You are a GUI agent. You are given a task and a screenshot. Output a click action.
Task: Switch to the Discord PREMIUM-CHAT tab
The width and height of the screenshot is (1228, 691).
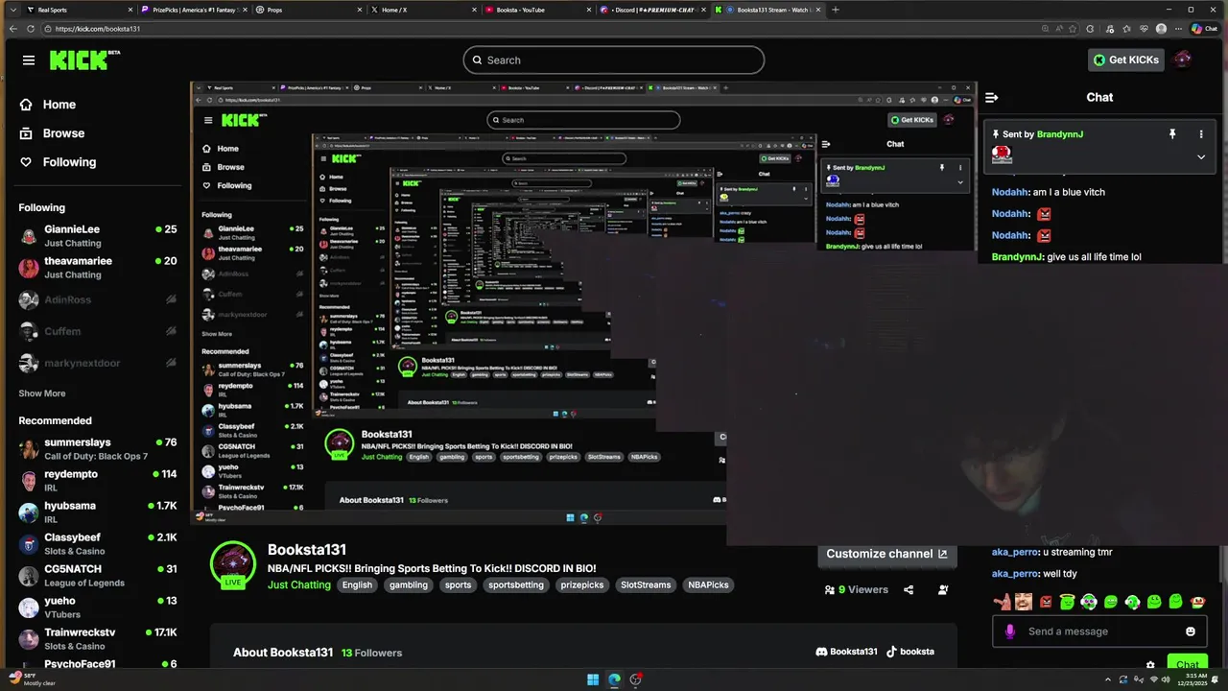pyautogui.click(x=652, y=10)
